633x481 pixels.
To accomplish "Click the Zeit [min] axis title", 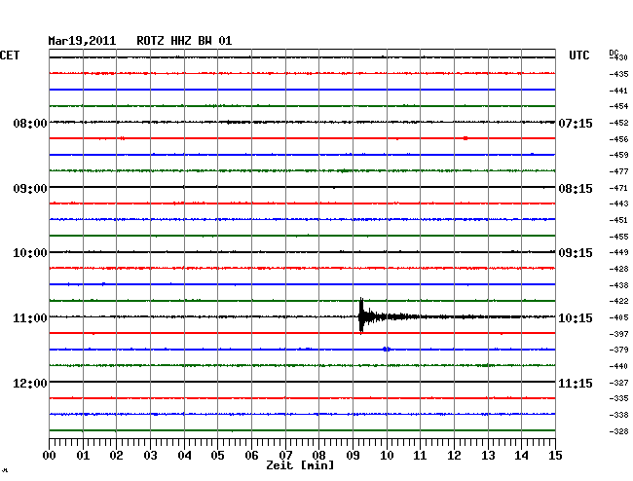I will (300, 465).
